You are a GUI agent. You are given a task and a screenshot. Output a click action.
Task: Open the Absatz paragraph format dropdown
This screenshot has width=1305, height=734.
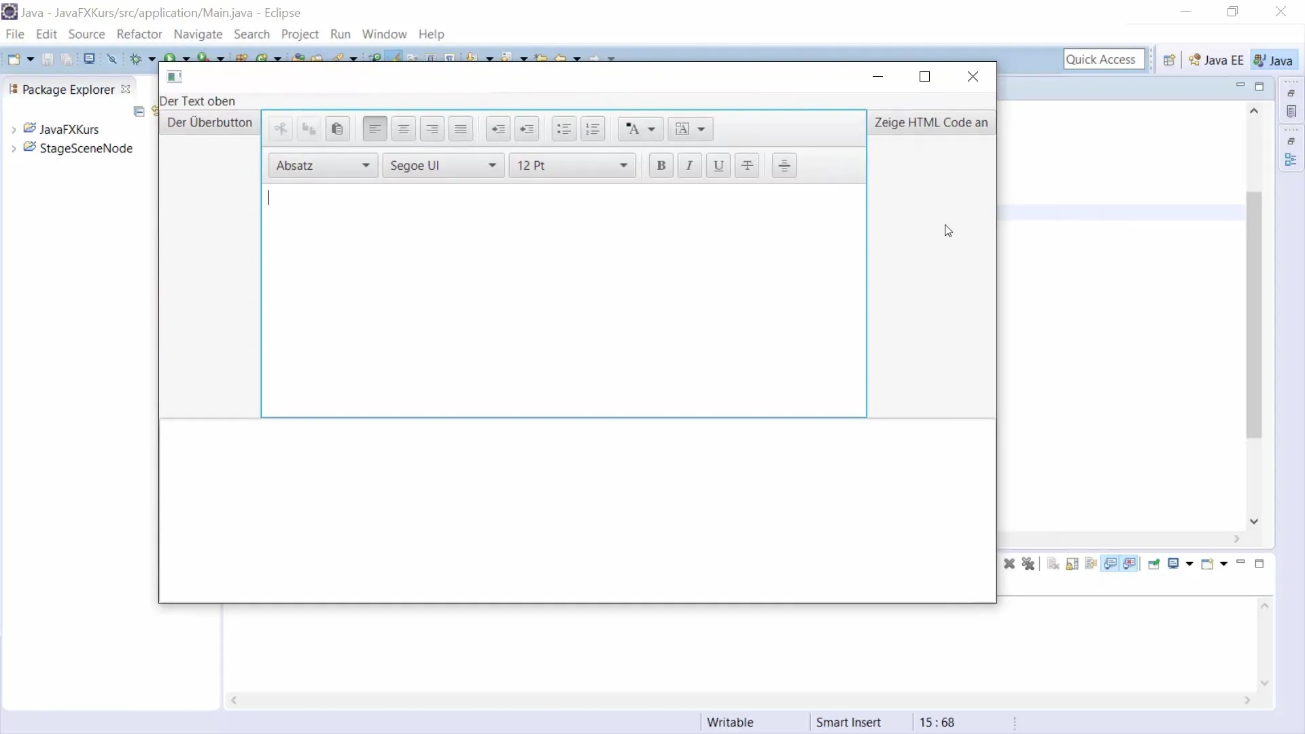323,166
